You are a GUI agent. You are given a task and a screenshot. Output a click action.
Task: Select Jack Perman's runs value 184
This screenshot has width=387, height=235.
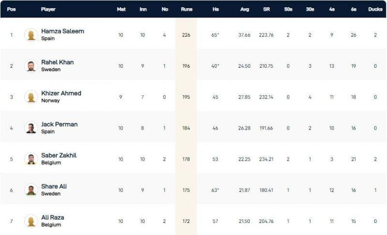186,128
